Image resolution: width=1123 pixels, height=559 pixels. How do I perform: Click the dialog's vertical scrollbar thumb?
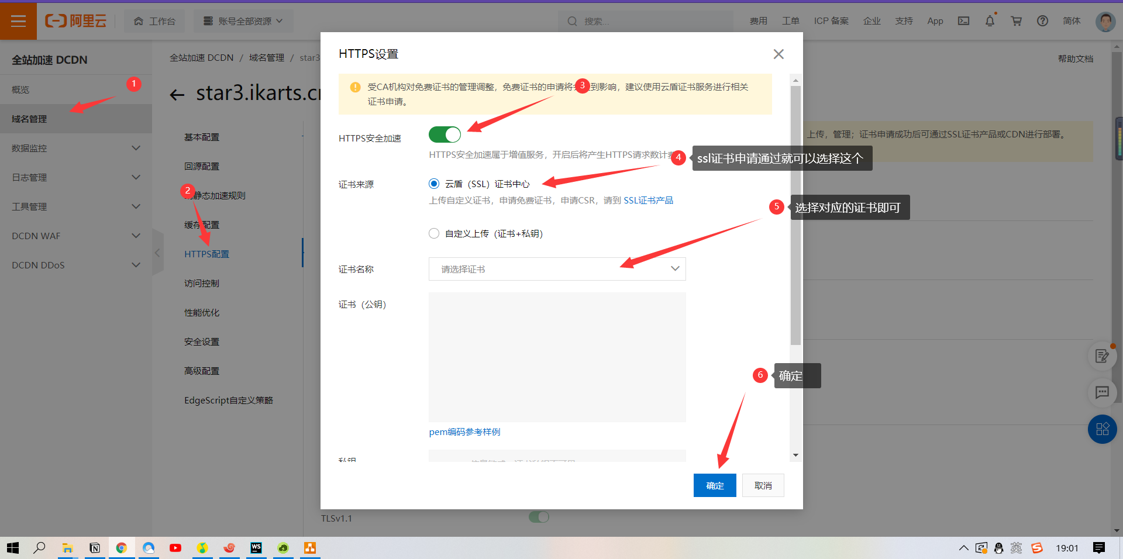coord(795,215)
